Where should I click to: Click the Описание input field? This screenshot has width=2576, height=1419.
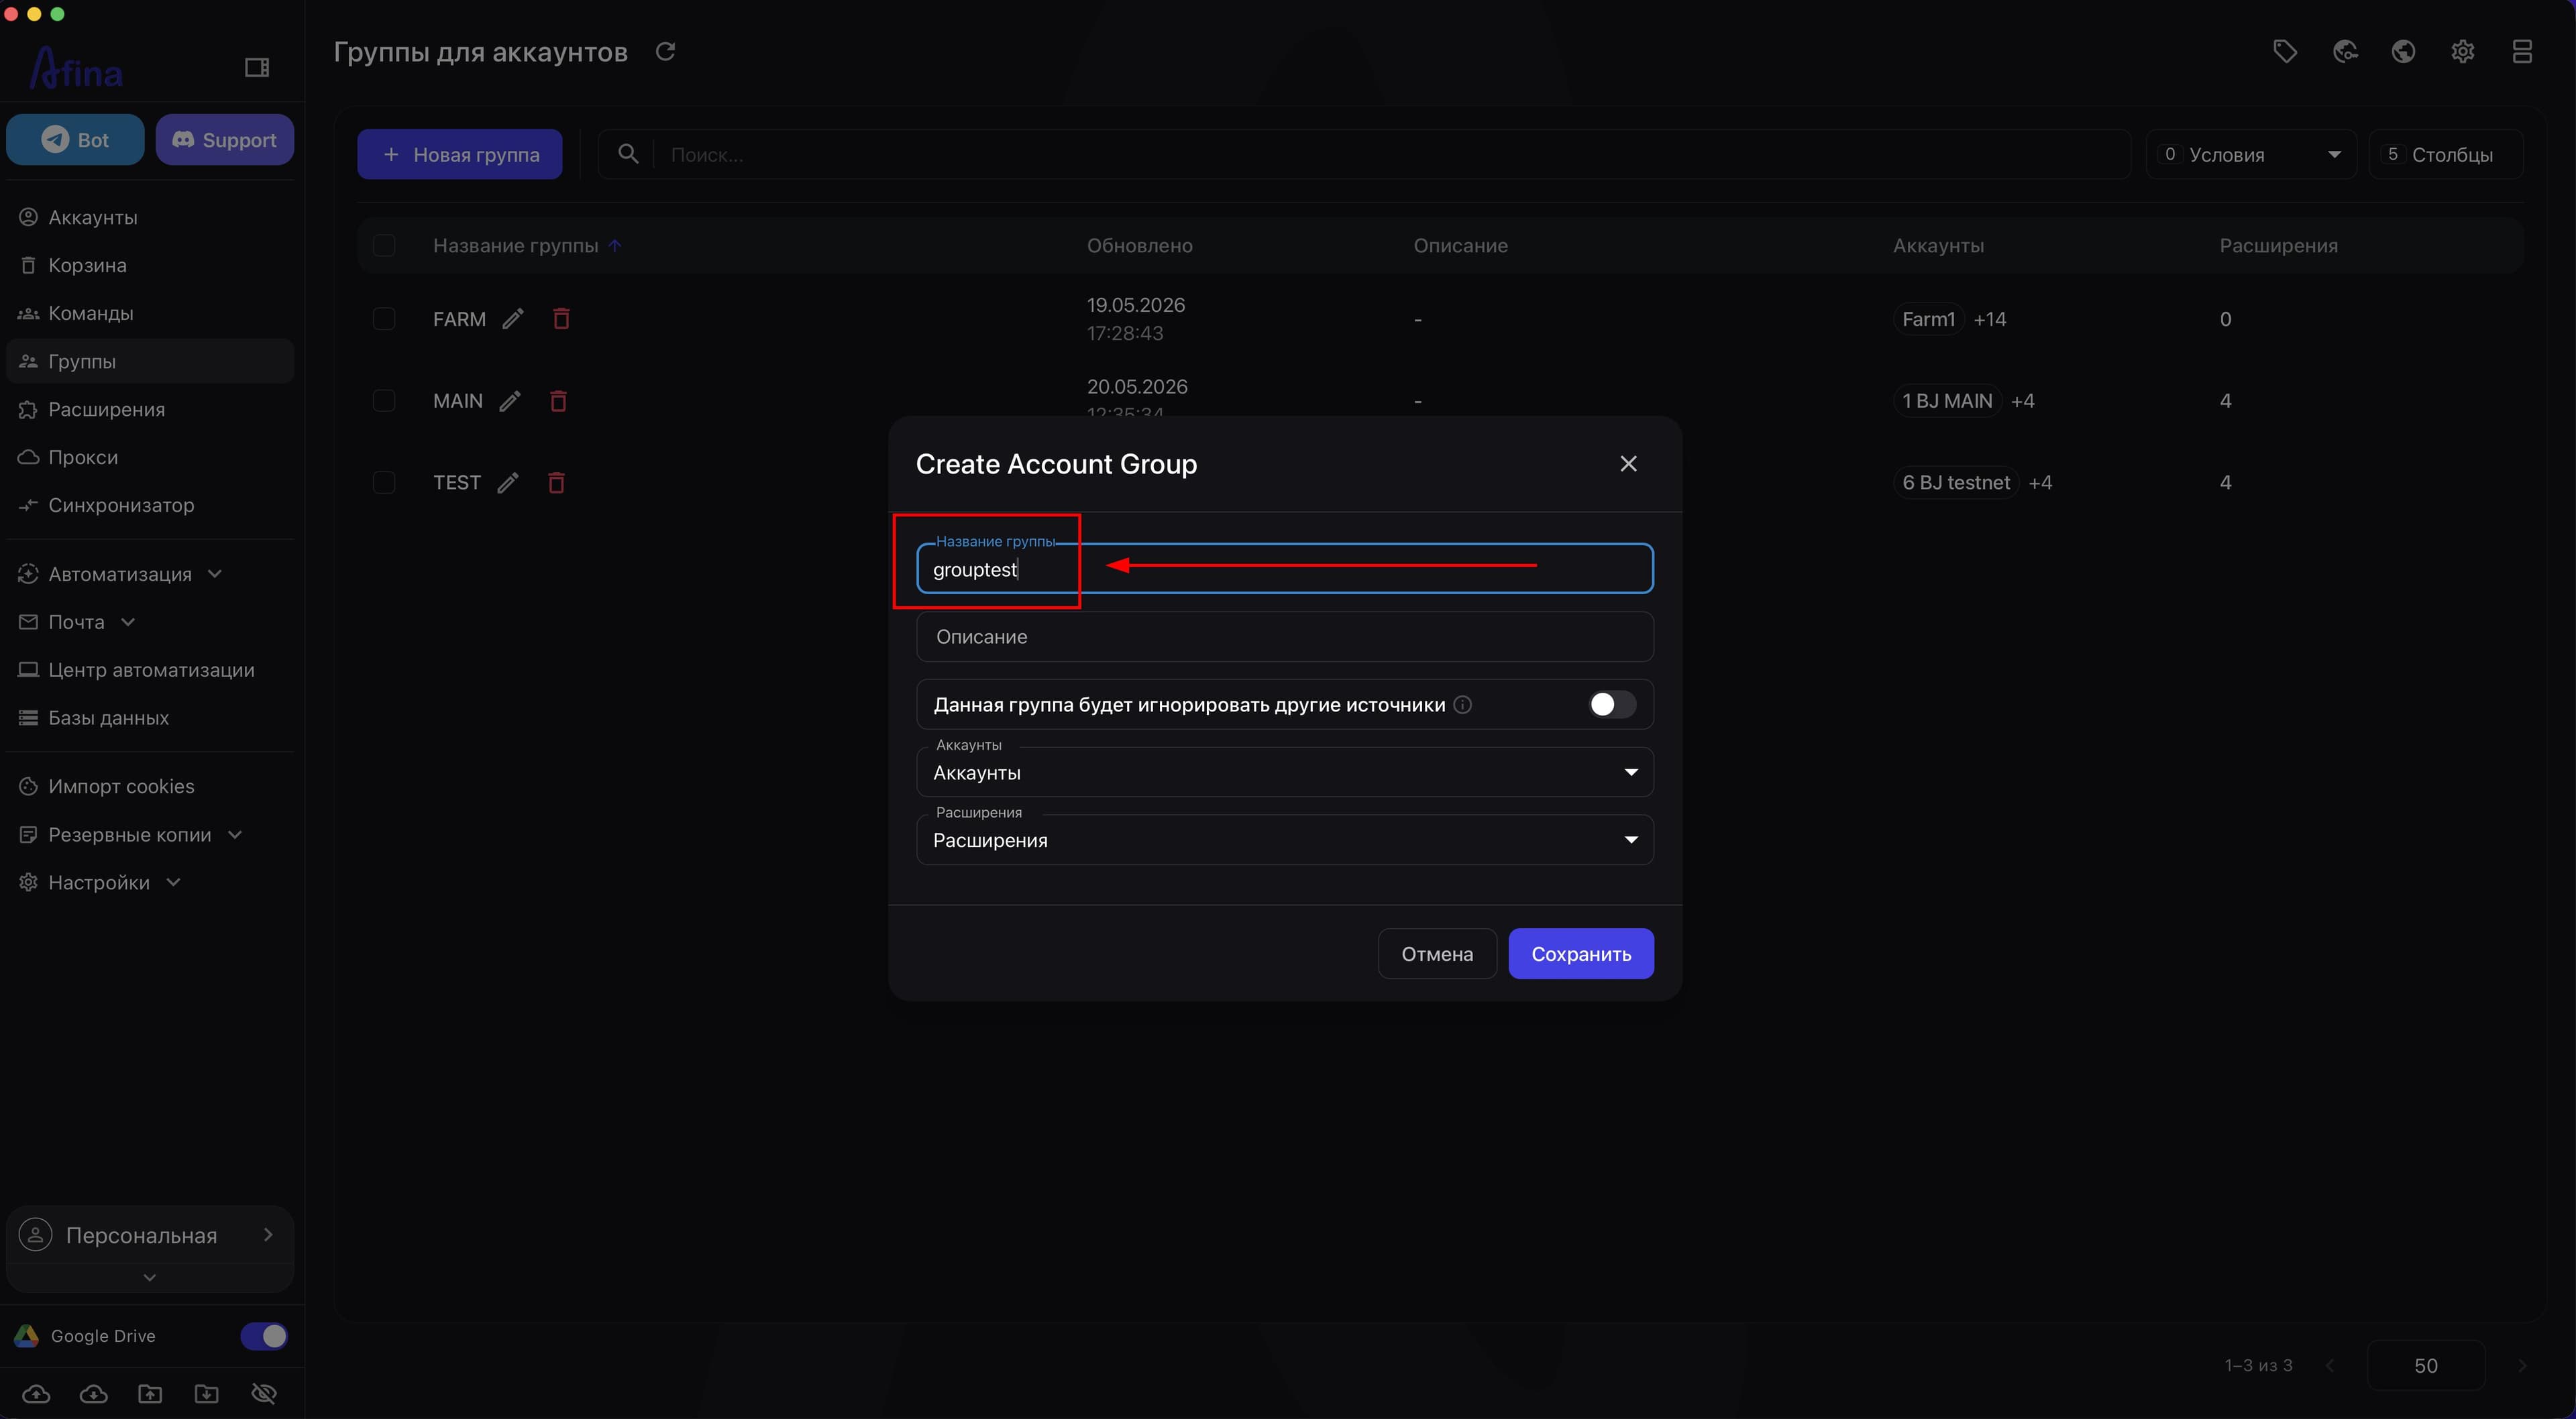(x=1285, y=637)
